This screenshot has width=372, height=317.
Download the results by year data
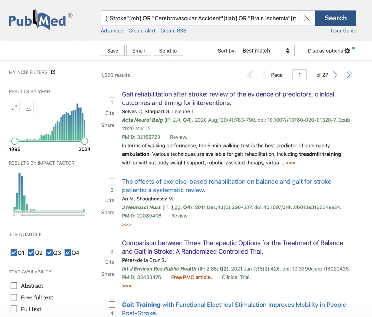tap(28, 108)
